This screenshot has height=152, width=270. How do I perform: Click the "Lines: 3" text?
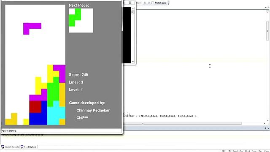tap(76, 82)
